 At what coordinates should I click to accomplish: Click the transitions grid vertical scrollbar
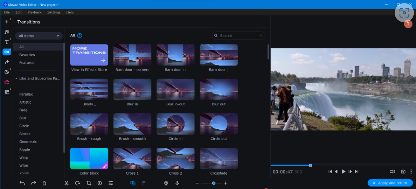(268, 52)
